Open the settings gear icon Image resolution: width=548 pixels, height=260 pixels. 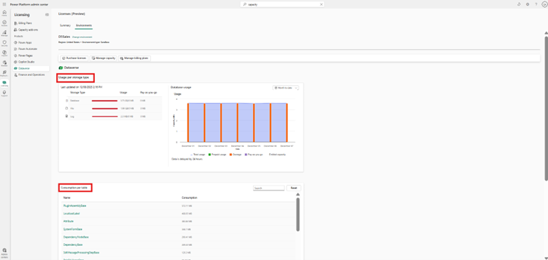click(x=528, y=4)
